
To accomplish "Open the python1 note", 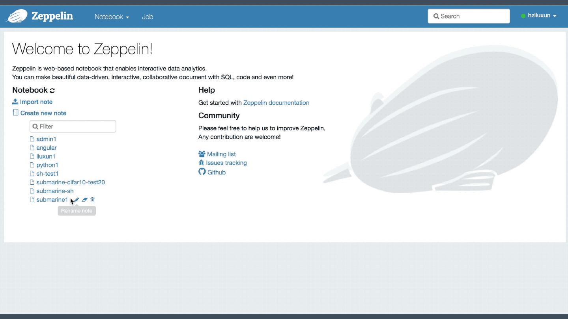I will click(47, 165).
